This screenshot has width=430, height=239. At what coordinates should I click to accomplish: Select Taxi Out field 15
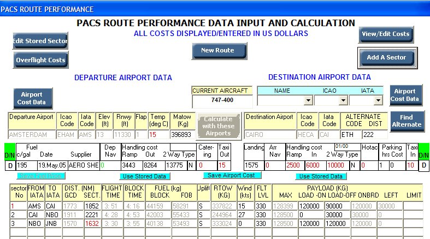[x=224, y=165]
